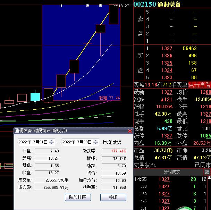This screenshot has height=210, width=211.
Task: Click the red 点击查看 link
Action: click(199, 85)
